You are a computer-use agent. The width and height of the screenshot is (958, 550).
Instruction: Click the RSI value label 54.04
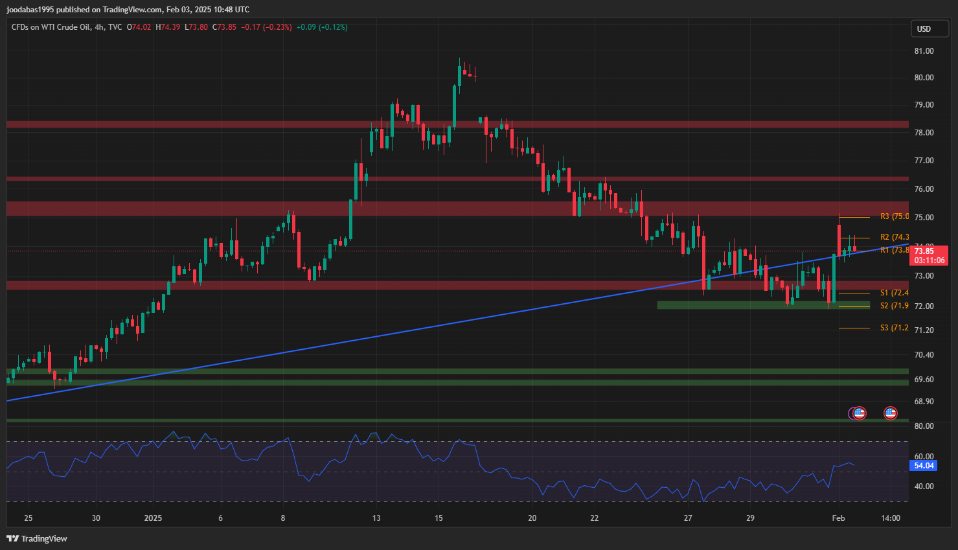[924, 466]
